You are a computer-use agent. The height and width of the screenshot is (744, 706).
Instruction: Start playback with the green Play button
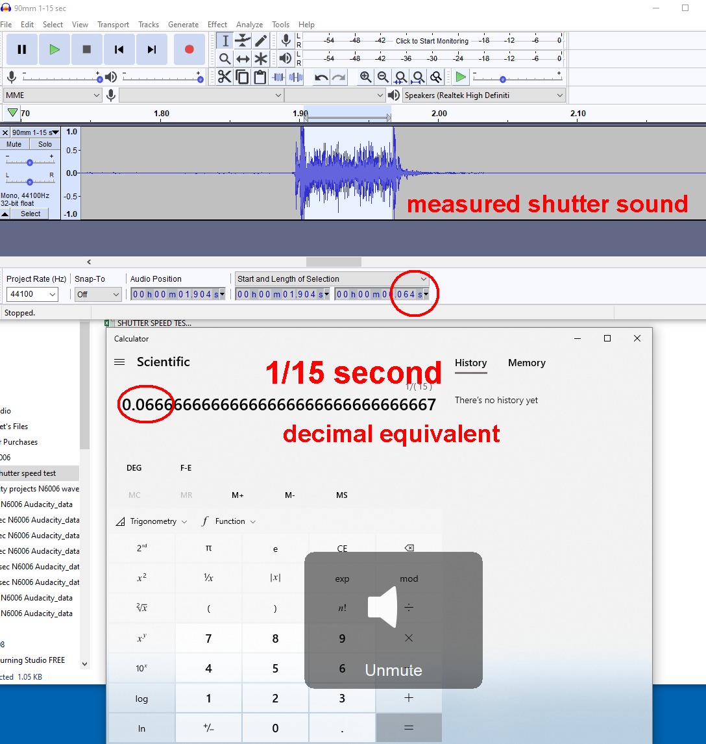[54, 49]
